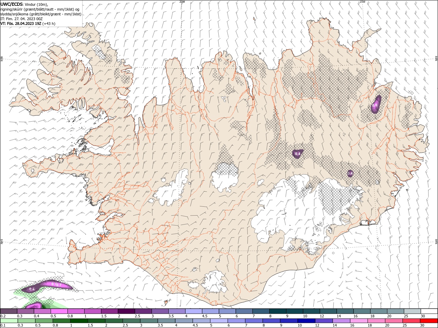Pick the dark green lower swatch labeled 1

tap(79, 321)
